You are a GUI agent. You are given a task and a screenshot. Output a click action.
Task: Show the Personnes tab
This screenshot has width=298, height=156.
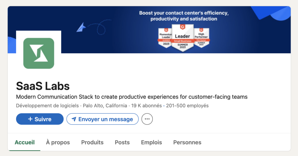coord(187,142)
